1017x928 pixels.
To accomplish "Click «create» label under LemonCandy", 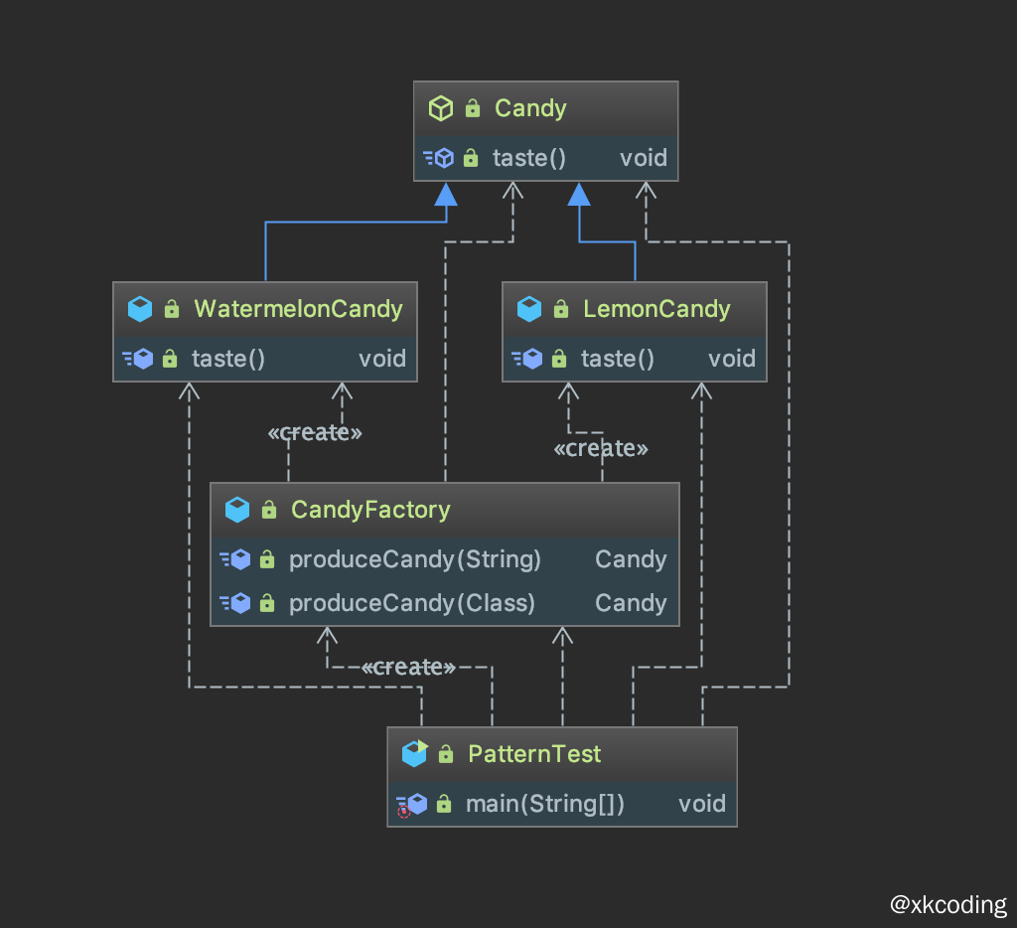I will [601, 449].
